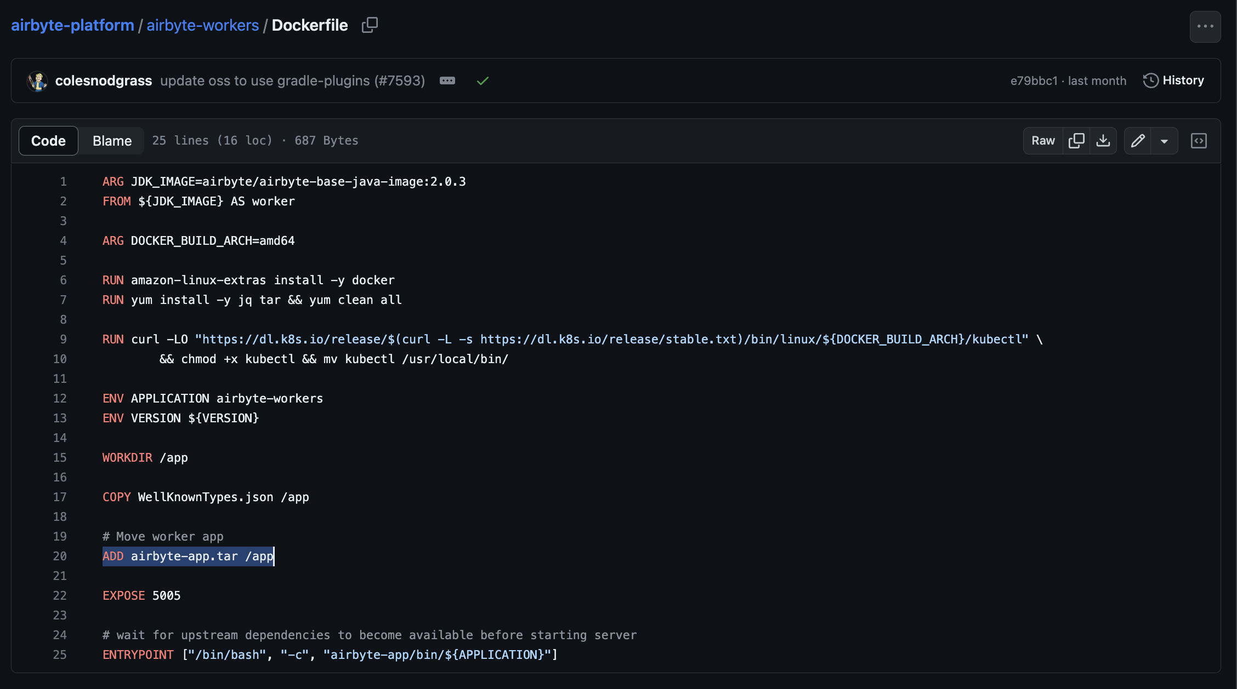The image size is (1237, 689).
Task: Open the commit message update oss link
Action: pos(292,81)
